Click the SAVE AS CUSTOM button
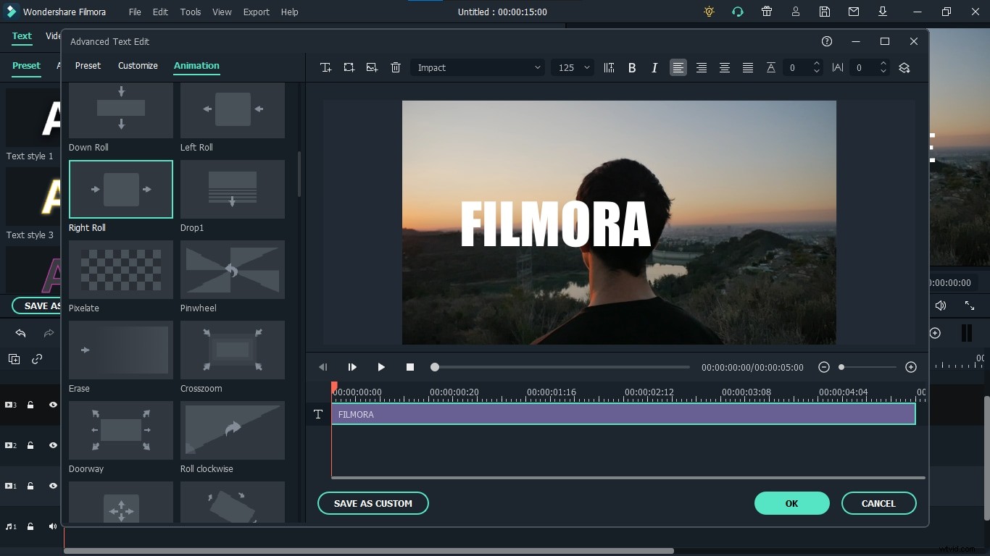990x556 pixels. click(x=373, y=503)
